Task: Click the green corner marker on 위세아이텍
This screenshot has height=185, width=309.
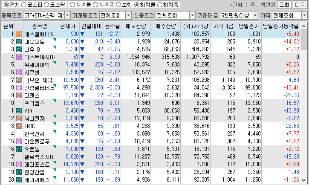Action: (55, 63)
